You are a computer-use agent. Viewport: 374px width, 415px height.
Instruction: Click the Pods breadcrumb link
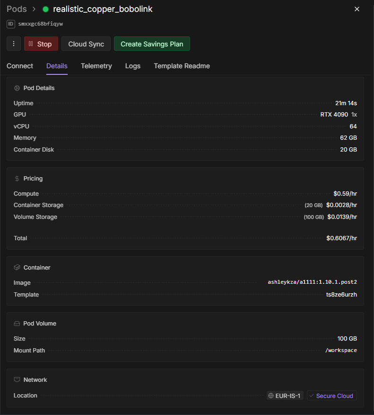pos(17,9)
